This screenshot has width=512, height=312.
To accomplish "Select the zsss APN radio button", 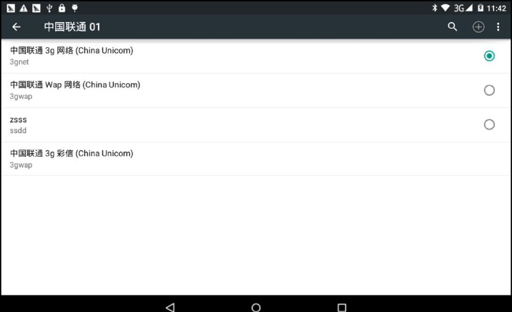I will click(x=489, y=125).
